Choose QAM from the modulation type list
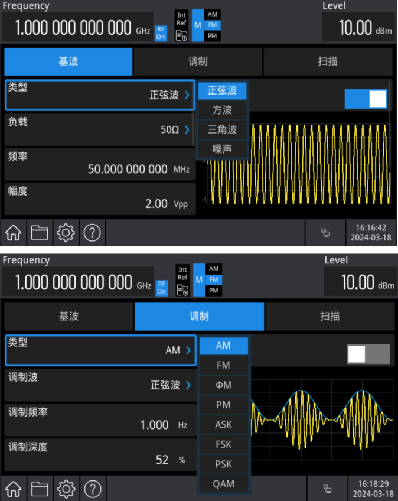The height and width of the screenshot is (501, 398). coord(224,484)
